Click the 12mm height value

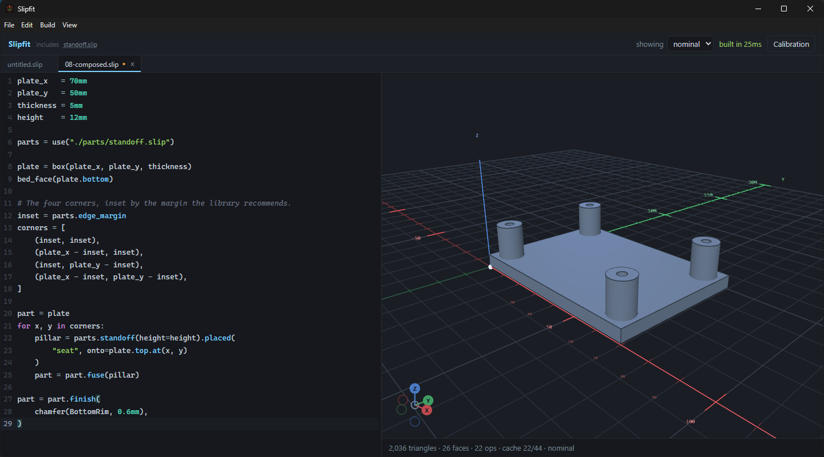point(78,118)
